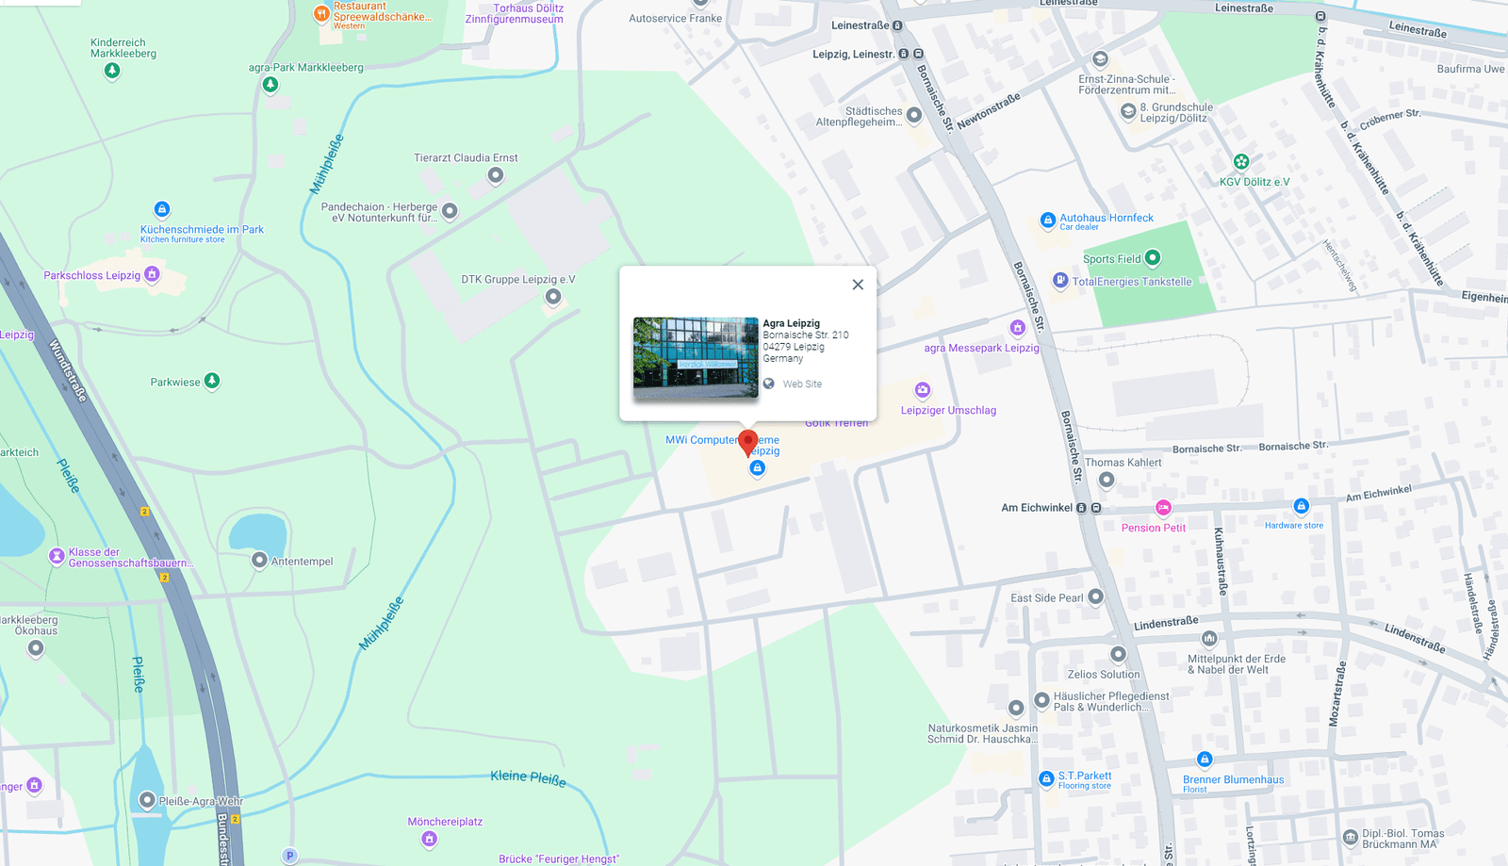Image resolution: width=1508 pixels, height=866 pixels.
Task: Click the S.T.Parkett flooring store icon
Action: coord(1046,778)
